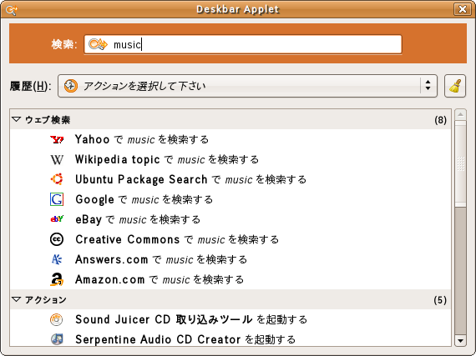Screen dimensions: 476x356
Task: Open the 履歴 action history dropdown
Action: point(247,86)
